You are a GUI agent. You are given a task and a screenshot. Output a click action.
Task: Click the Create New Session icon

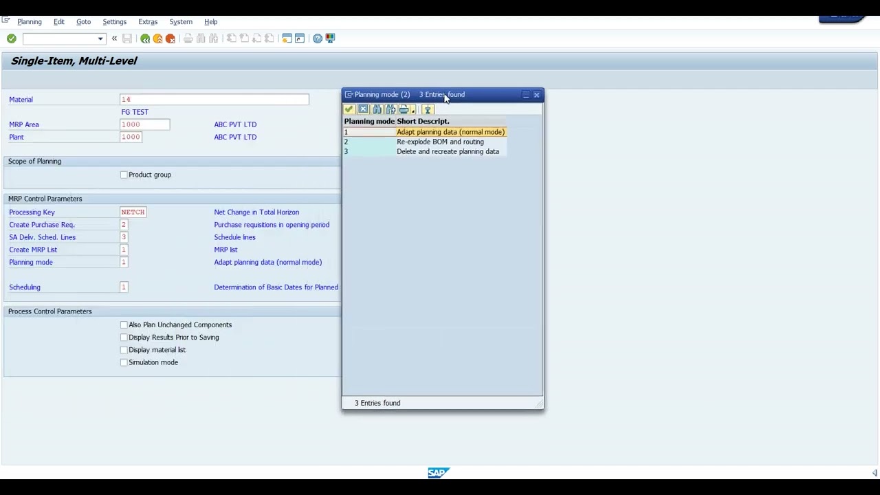pyautogui.click(x=287, y=38)
